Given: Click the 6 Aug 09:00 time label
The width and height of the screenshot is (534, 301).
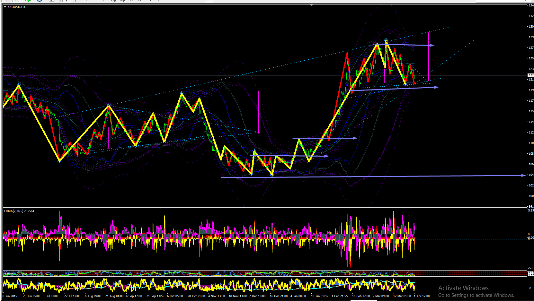Looking at the screenshot, I should pos(93,296).
